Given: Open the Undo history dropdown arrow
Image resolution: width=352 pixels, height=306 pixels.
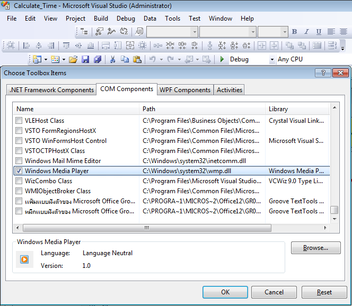Looking at the screenshot, I should tap(161, 60).
